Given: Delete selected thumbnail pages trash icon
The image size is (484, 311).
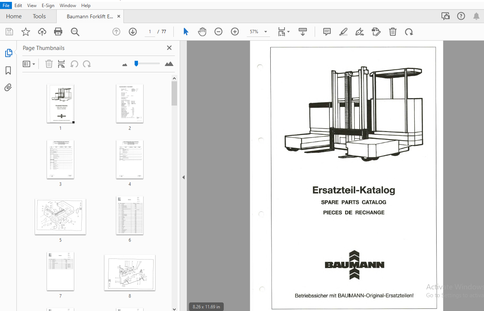Looking at the screenshot, I should click(49, 64).
